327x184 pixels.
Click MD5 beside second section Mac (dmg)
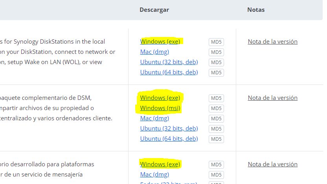tap(216, 118)
